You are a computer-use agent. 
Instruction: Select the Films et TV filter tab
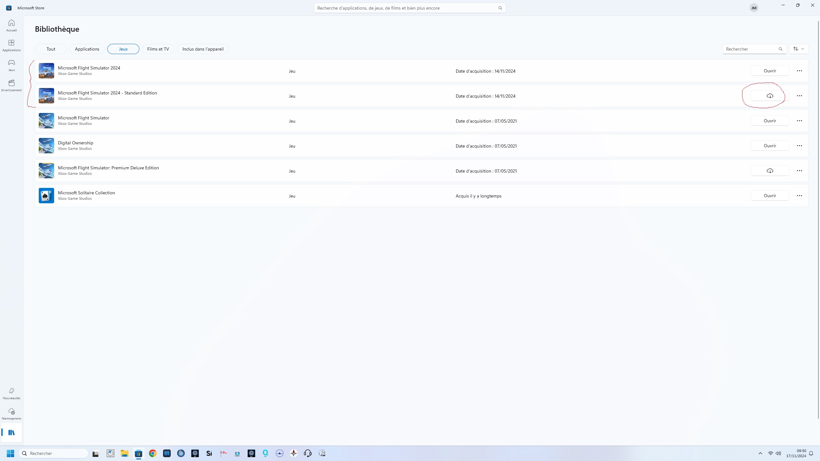point(158,49)
